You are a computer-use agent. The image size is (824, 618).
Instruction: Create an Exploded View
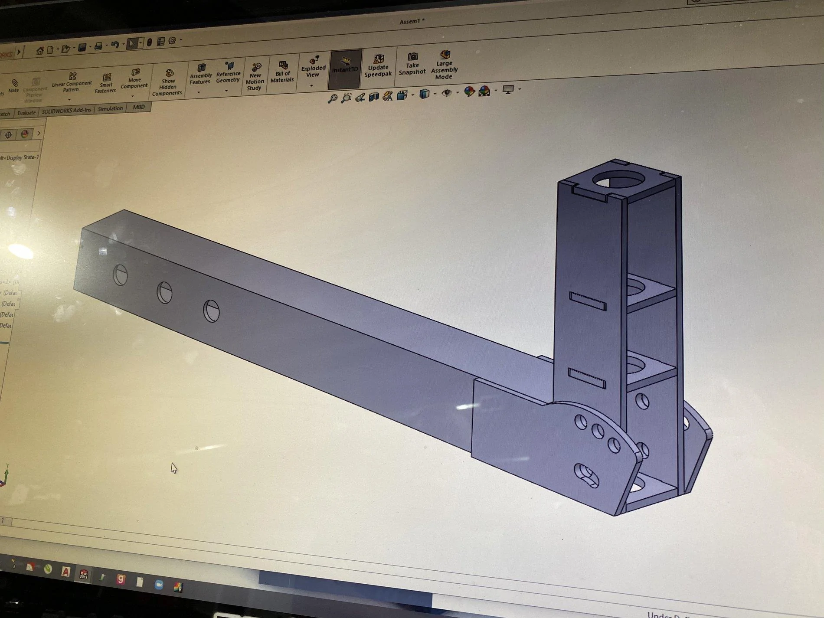click(x=313, y=66)
